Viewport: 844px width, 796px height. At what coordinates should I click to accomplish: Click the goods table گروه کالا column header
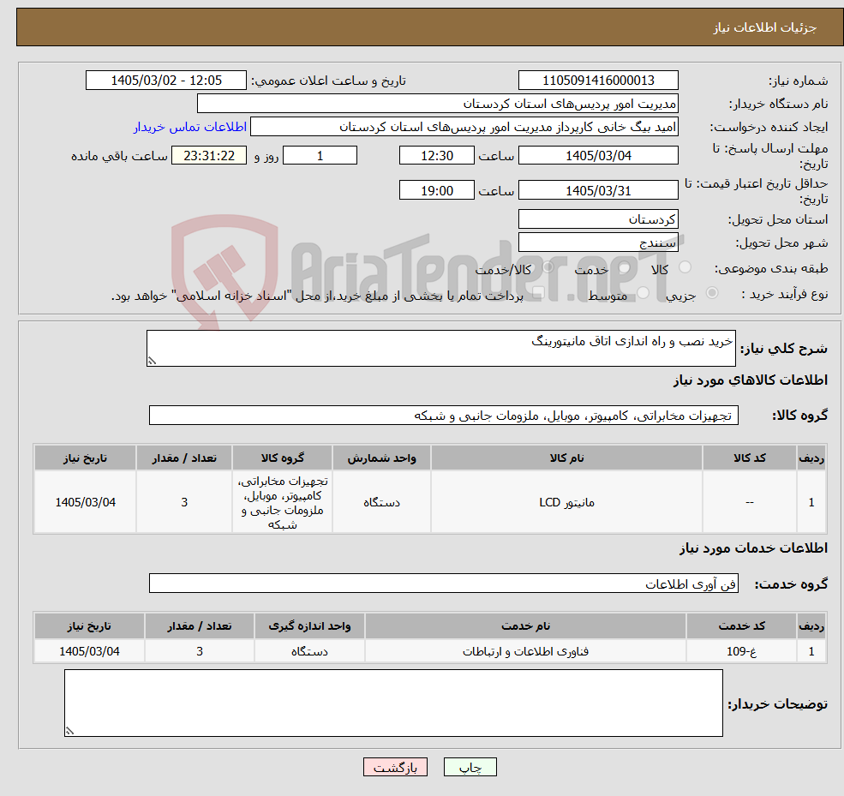pos(282,458)
